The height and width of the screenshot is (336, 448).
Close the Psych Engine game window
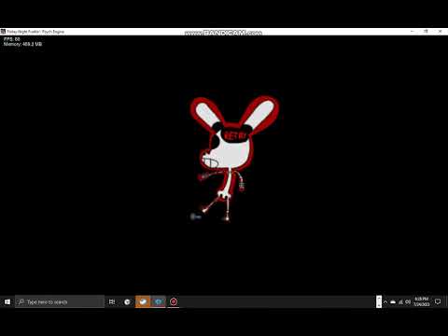tap(440, 32)
